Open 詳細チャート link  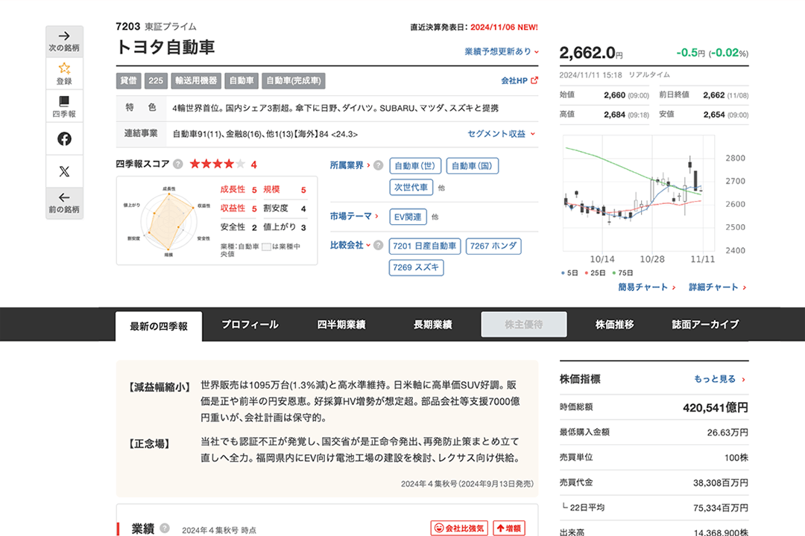pos(717,287)
